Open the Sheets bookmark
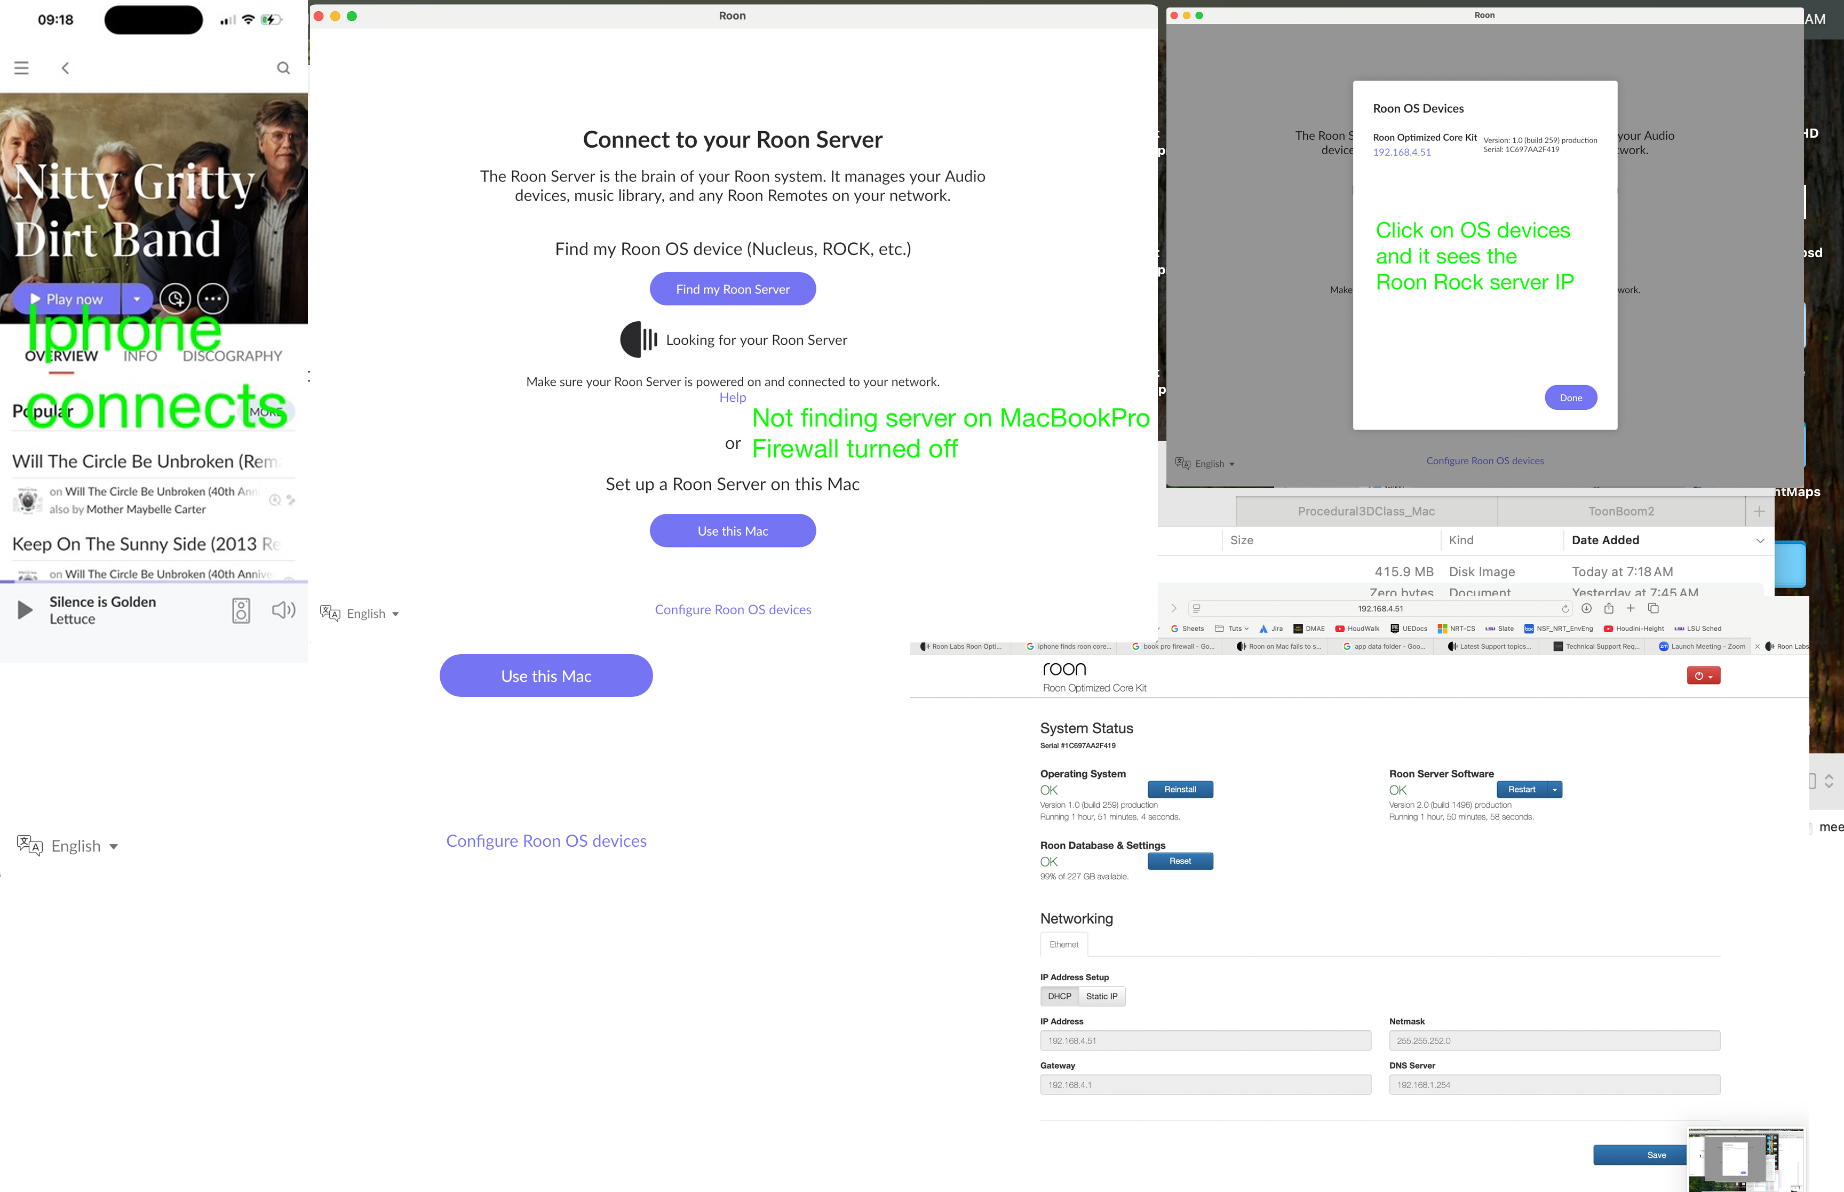Image resolution: width=1844 pixels, height=1192 pixels. click(x=1187, y=629)
